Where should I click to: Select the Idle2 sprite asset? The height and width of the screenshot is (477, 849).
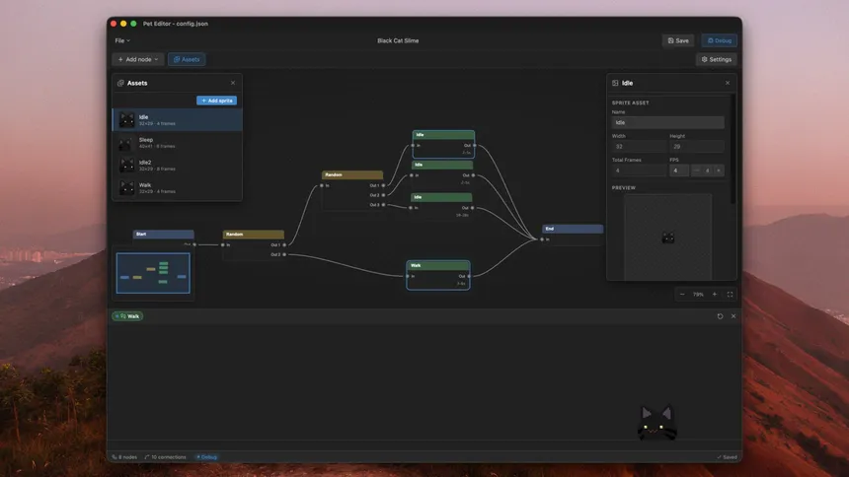tap(177, 166)
